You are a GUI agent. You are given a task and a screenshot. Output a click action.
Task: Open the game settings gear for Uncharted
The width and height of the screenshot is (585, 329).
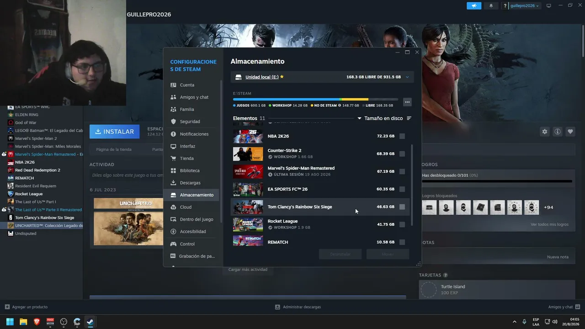coord(545,132)
